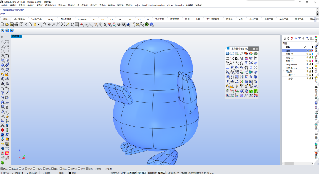The image size is (319, 174).
Task: Click the red car icon in the toolbar
Action: pos(82,24)
